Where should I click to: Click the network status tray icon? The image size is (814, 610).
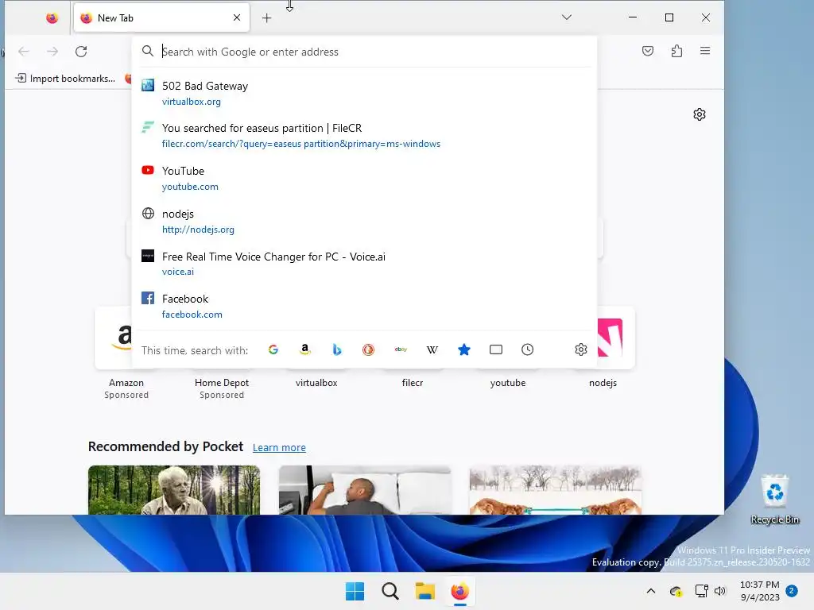point(701,591)
